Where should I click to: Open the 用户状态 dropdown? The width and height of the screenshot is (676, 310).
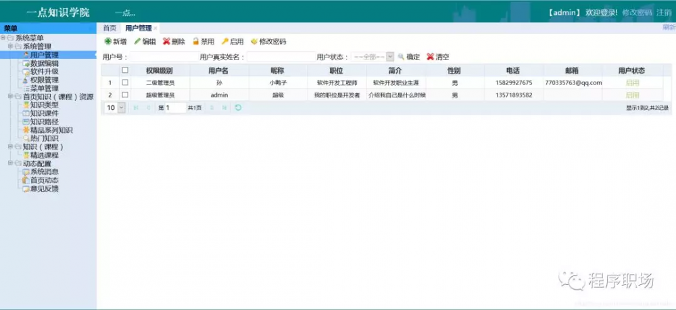(390, 57)
